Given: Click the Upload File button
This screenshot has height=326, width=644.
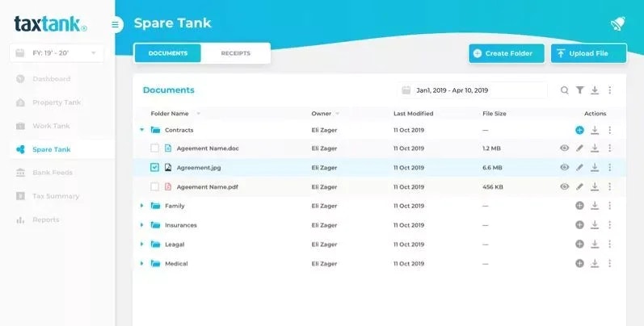Looking at the screenshot, I should 588,53.
